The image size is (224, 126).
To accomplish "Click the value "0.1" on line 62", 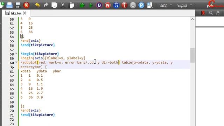I will 40,76.
